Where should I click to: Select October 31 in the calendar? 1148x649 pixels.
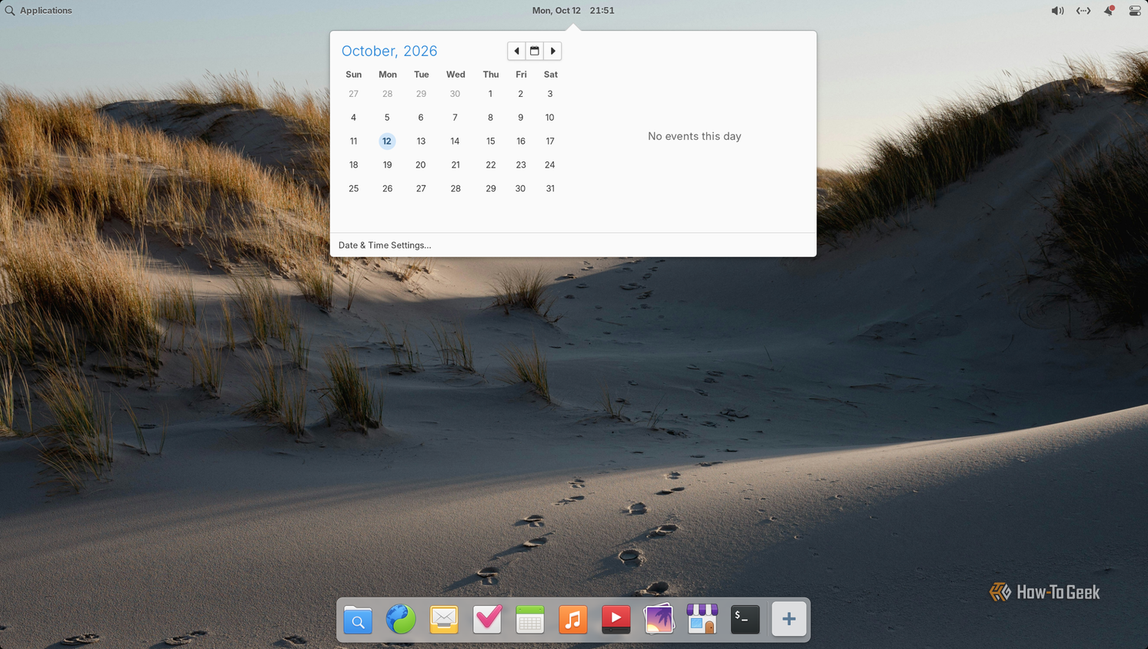(550, 188)
